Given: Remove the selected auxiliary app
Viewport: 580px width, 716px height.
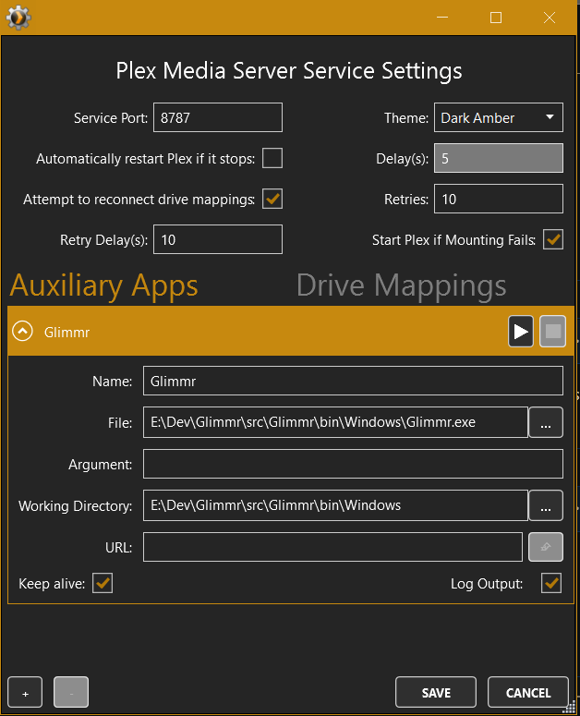Looking at the screenshot, I should click(71, 692).
